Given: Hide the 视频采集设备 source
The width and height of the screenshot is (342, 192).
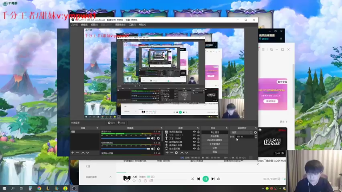Looking at the screenshot, I should pos(194,132).
